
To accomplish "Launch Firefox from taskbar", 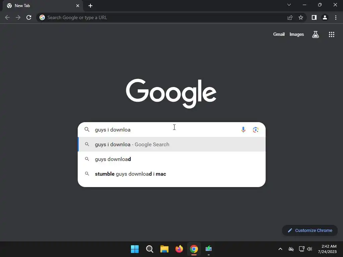I will (179, 249).
